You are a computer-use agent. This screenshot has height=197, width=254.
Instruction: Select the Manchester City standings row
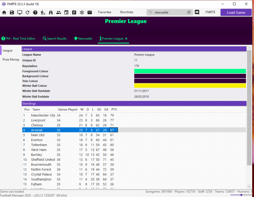click(43, 115)
